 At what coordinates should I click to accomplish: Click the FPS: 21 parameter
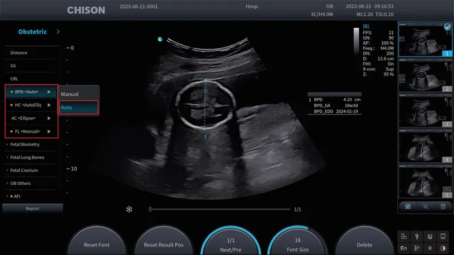(x=378, y=33)
